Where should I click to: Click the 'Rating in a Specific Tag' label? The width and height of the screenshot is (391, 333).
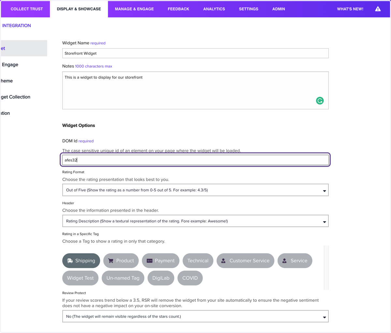[x=80, y=234]
